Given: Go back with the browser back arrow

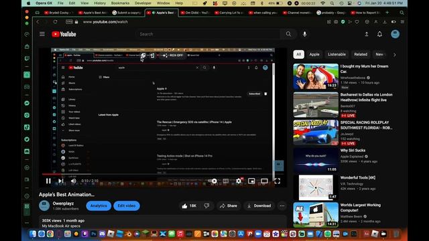Looking at the screenshot, I should coord(38,22).
